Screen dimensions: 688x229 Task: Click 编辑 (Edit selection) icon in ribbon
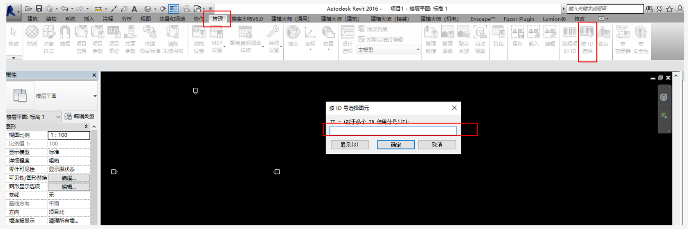coord(550,37)
